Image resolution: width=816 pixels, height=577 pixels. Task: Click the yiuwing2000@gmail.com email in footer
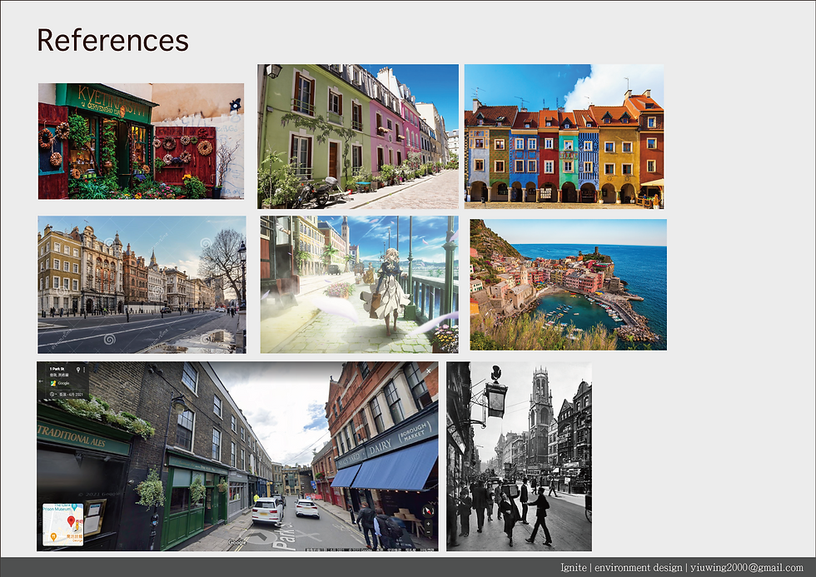[747, 568]
